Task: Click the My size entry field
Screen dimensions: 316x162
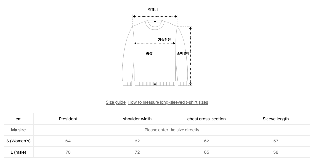Action: point(172,130)
